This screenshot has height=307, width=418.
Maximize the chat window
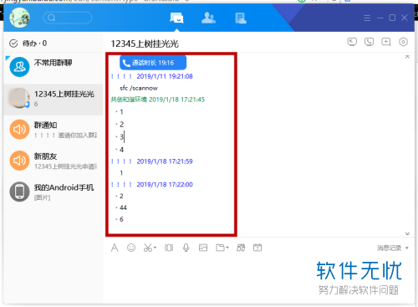(392, 18)
